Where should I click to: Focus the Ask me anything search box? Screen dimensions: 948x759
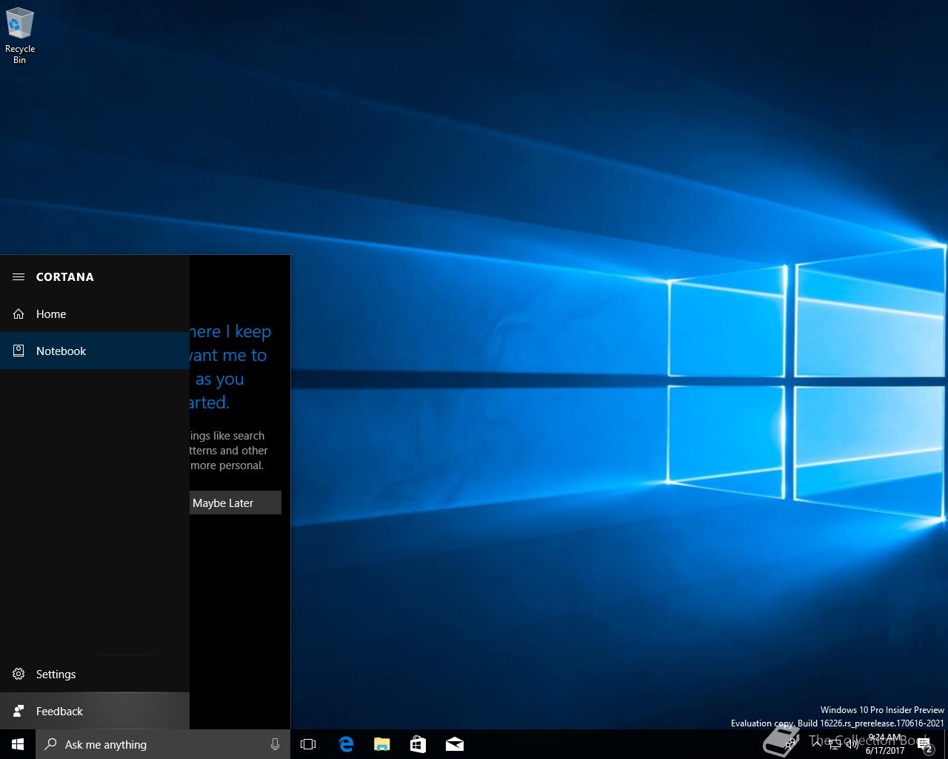(163, 744)
